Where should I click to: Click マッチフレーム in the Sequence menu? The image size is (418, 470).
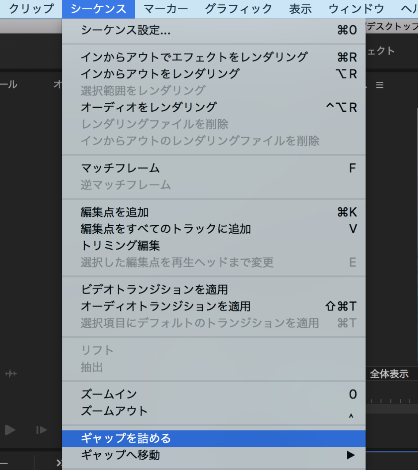pyautogui.click(x=120, y=168)
